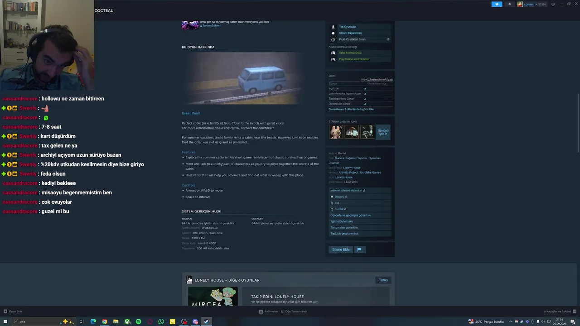Viewport: 580px width, 326px height.
Task: Open the Discord taskbar icon
Action: [x=195, y=321]
